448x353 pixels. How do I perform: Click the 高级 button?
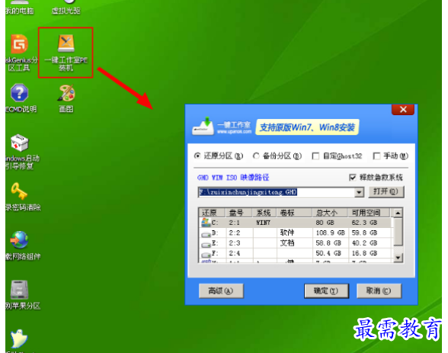pyautogui.click(x=221, y=291)
